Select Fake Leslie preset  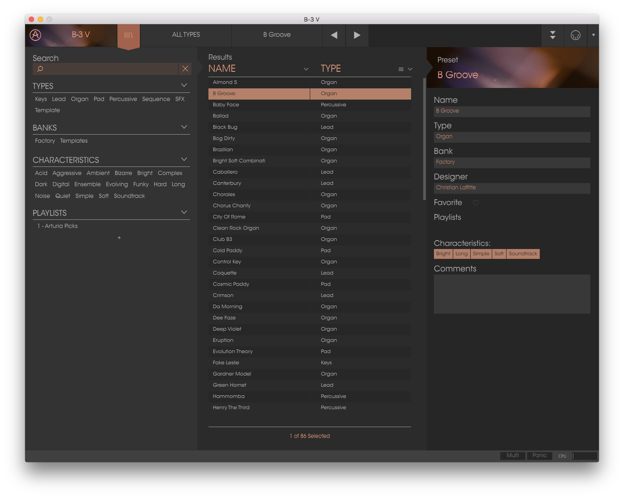310,363
